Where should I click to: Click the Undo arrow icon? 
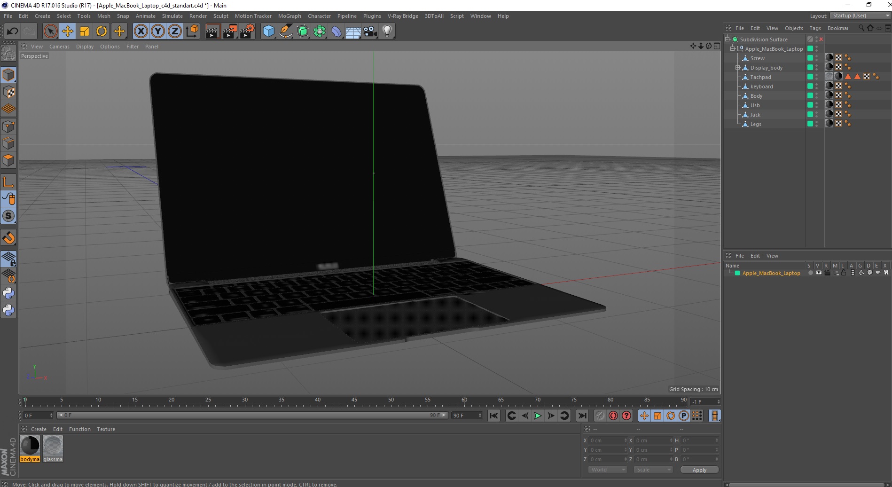coord(12,31)
